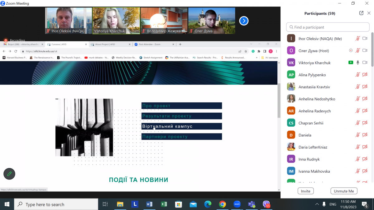Close the Participants panel
This screenshot has height=210, width=374.
pyautogui.click(x=369, y=13)
